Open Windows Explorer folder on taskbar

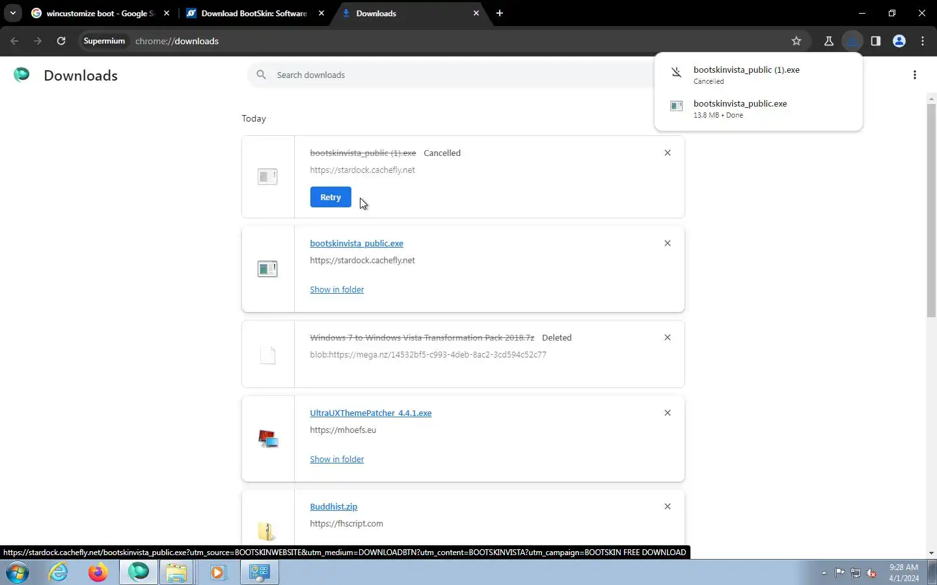pyautogui.click(x=177, y=572)
